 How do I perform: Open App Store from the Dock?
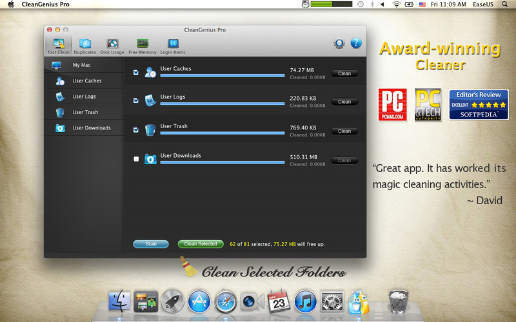pyautogui.click(x=199, y=301)
